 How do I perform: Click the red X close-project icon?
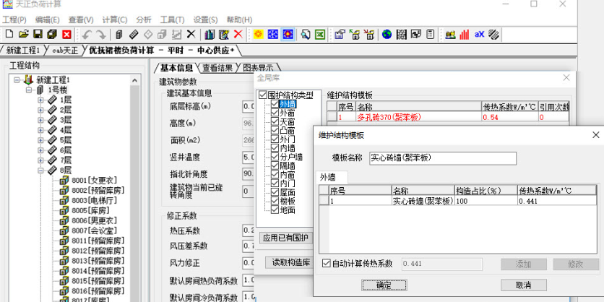[x=66, y=34]
